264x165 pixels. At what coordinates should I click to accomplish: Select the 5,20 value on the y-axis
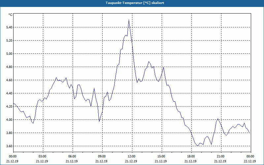click(x=9, y=40)
